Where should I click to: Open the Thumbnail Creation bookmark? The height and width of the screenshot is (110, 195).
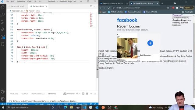[133, 12]
